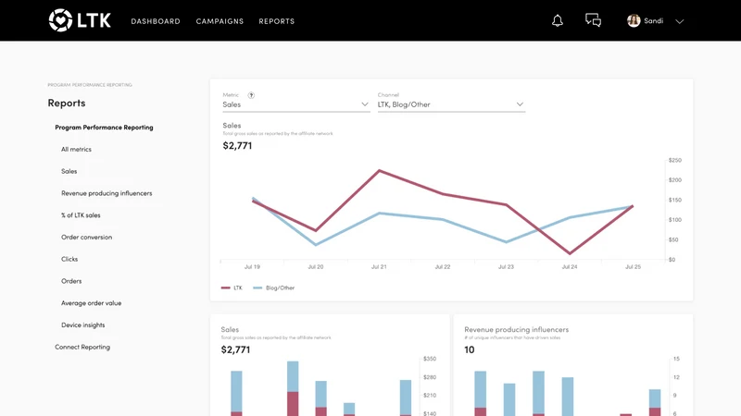Open % of LTK sales report
Image resolution: width=741 pixels, height=416 pixels.
(x=81, y=215)
